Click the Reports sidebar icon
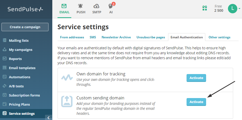The height and width of the screenshot is (120, 242). pos(5,59)
